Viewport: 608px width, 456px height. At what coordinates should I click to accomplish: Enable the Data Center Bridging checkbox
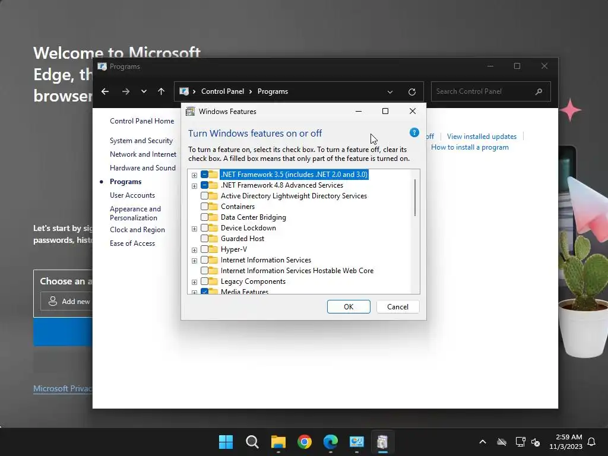pyautogui.click(x=204, y=217)
